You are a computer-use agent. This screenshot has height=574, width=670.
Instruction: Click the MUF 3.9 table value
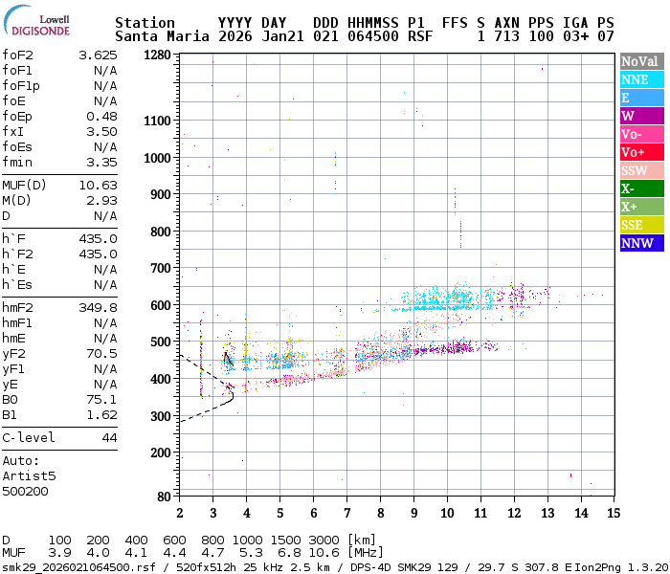pos(59,553)
